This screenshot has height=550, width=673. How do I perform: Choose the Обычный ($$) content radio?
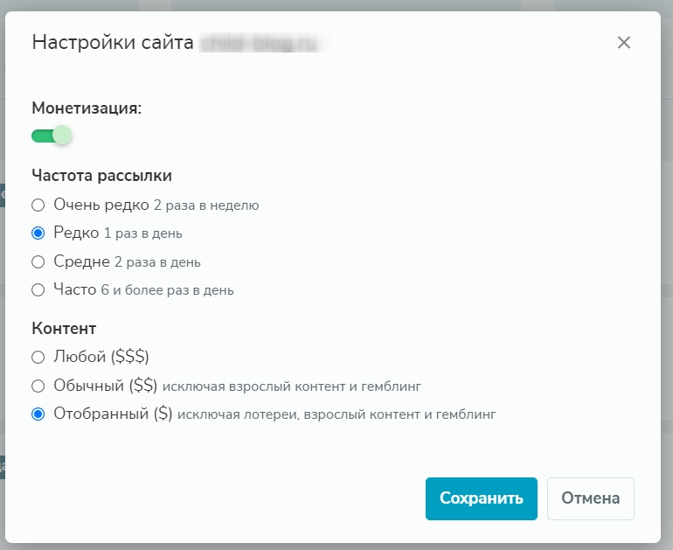pyautogui.click(x=38, y=386)
